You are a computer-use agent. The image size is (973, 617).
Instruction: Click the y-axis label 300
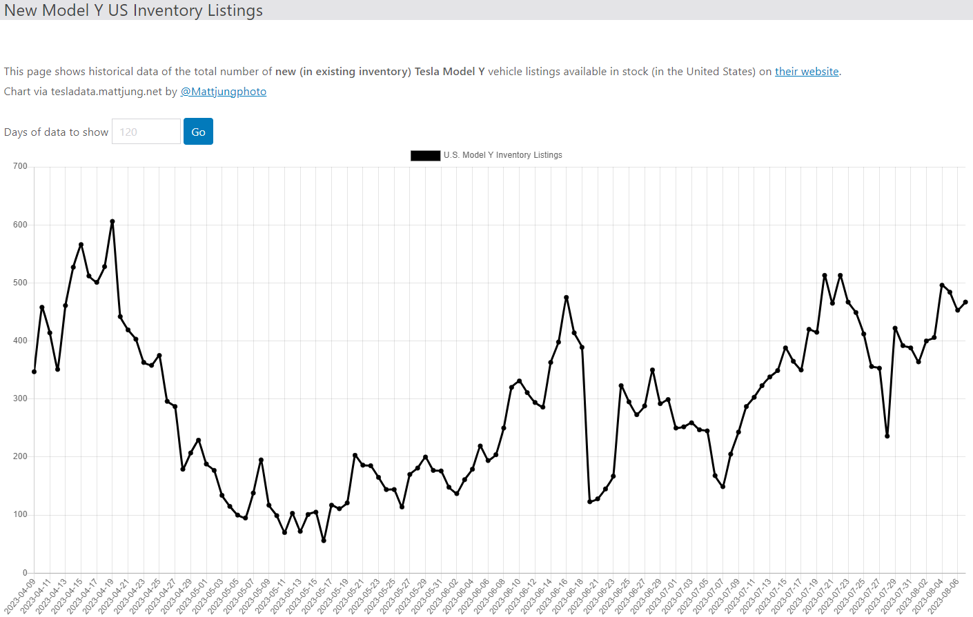pos(20,398)
